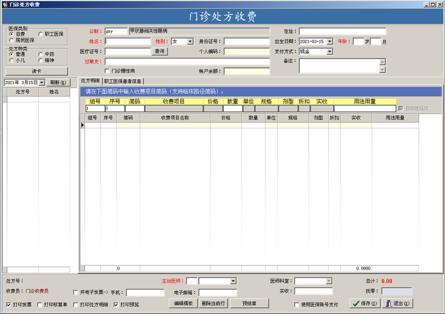Click the row pointer arrow in grid

tap(82, 125)
